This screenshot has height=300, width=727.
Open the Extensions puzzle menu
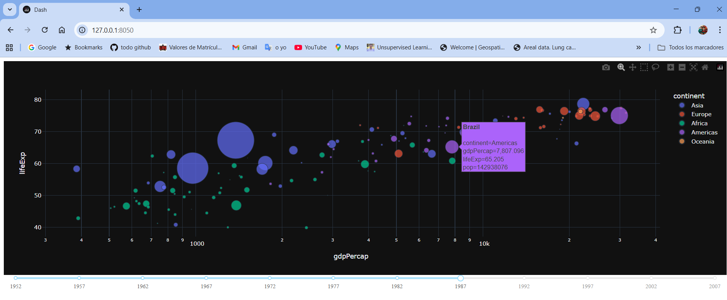coord(678,30)
